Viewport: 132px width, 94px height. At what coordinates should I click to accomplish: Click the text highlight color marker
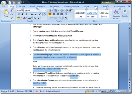(x=19, y=18)
